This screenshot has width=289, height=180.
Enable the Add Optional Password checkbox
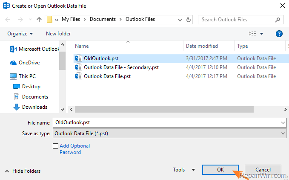tap(55, 146)
